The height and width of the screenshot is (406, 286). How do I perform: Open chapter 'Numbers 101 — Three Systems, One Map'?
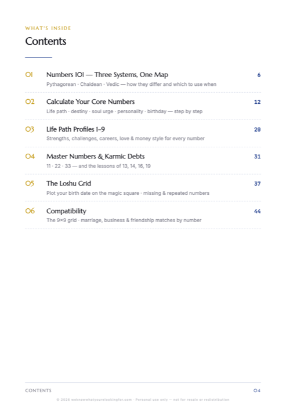107,75
